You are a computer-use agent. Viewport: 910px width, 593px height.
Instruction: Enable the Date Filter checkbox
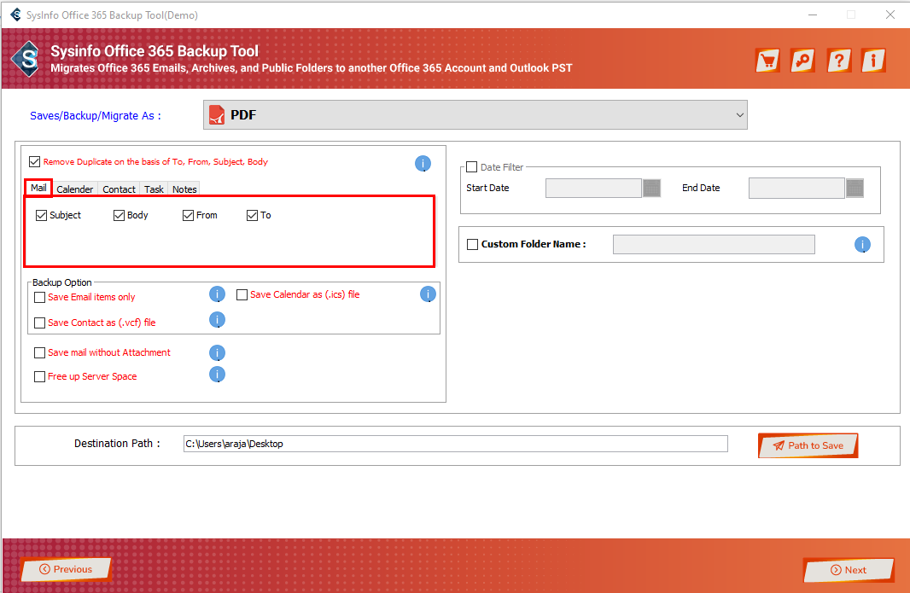472,167
